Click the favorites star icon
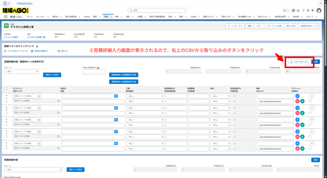 [285, 11]
